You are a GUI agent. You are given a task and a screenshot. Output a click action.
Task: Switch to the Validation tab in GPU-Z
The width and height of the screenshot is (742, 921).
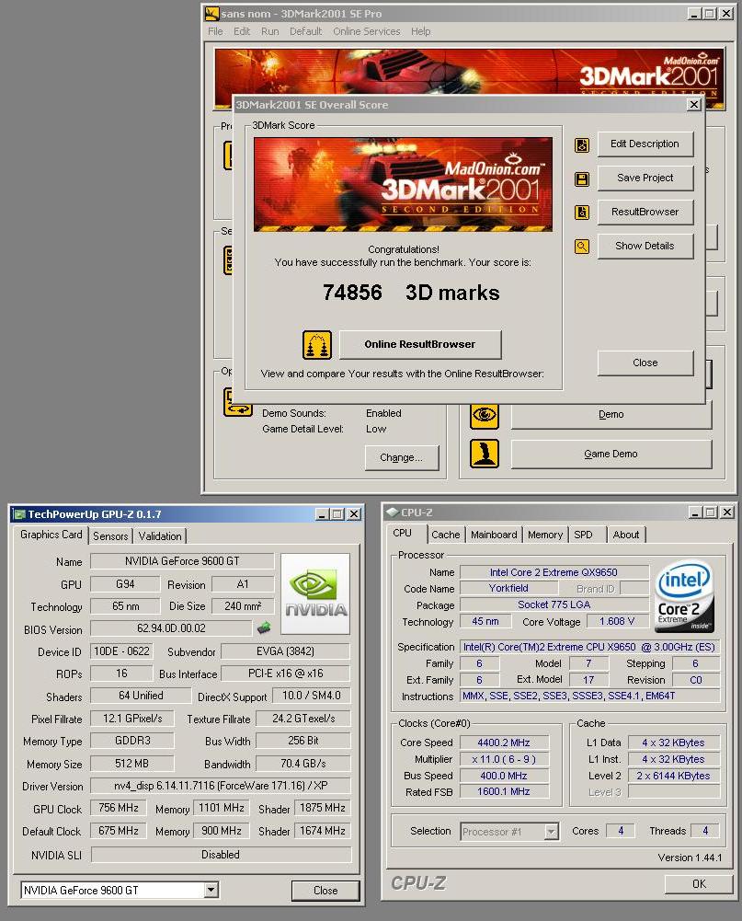pyautogui.click(x=160, y=535)
